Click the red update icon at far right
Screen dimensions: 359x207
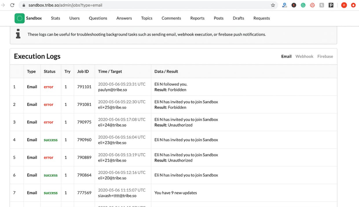pyautogui.click(x=353, y=5)
